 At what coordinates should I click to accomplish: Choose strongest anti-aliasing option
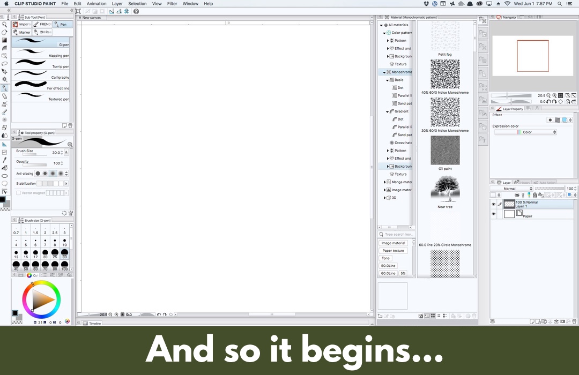61,173
